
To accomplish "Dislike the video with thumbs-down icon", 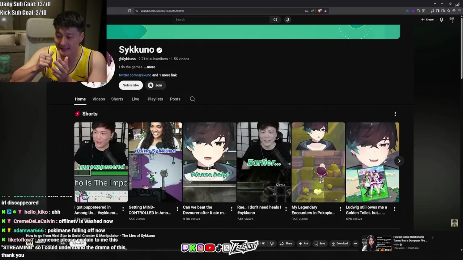I will click(272, 243).
